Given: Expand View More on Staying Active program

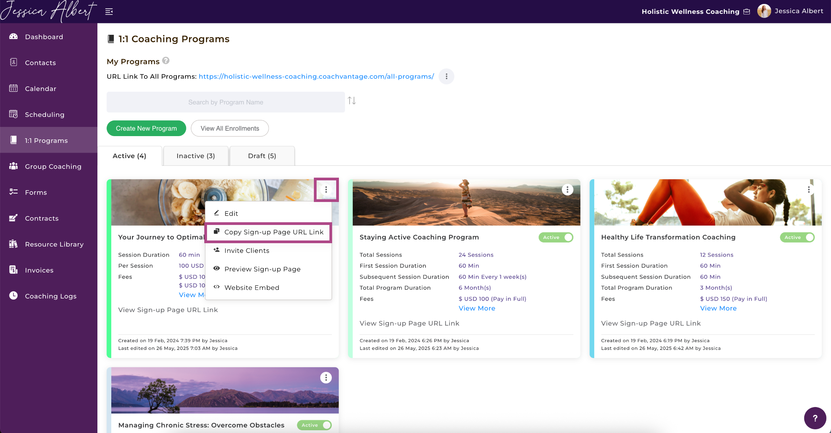Looking at the screenshot, I should (x=477, y=308).
